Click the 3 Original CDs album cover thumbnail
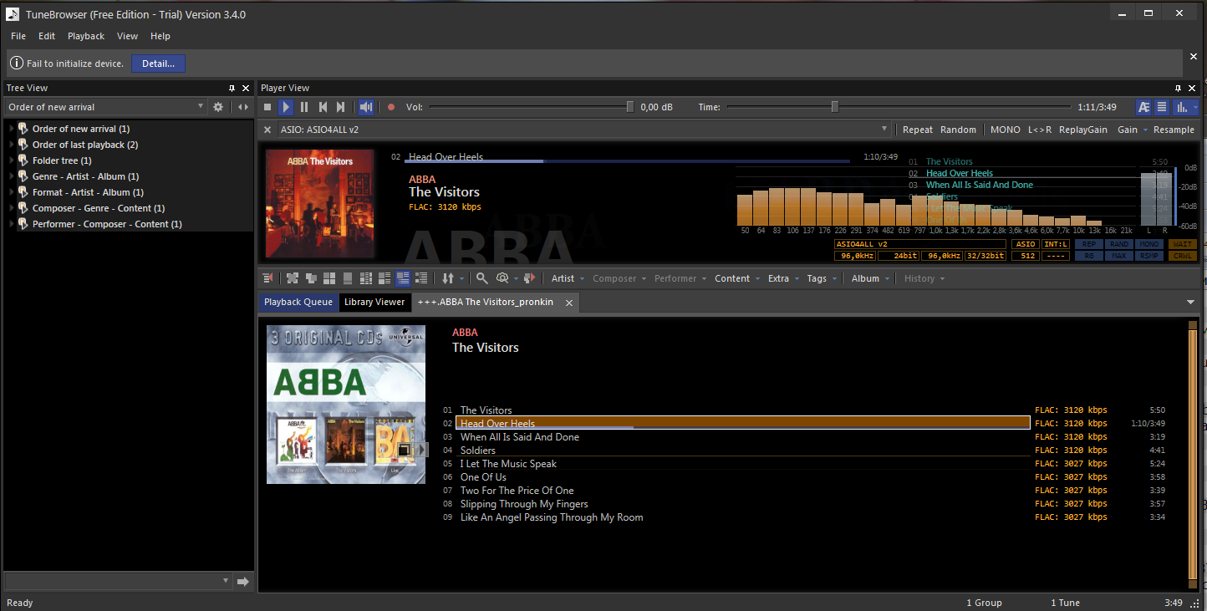Image resolution: width=1207 pixels, height=611 pixels. [x=346, y=405]
